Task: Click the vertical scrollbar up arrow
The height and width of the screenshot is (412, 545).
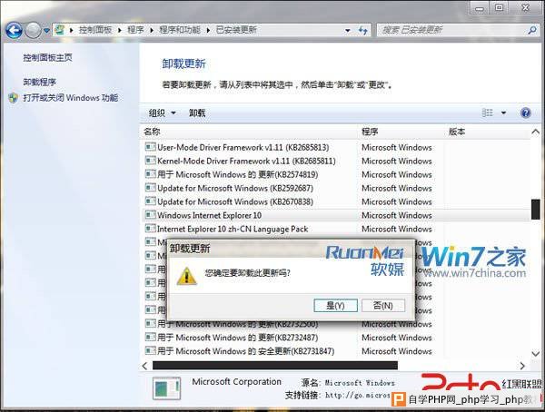Action: [535, 132]
